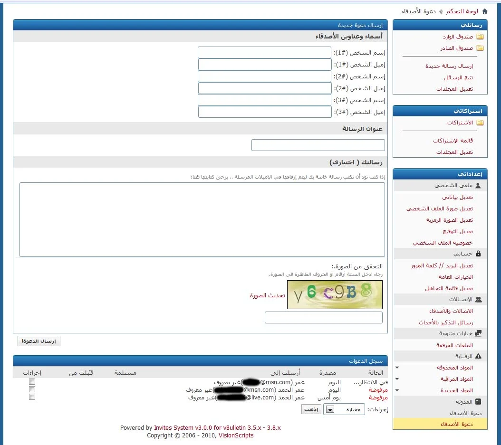Viewport: 501px width, 445px height.
Task: Click the warning triangle icon beside الرقابة
Action: (478, 356)
